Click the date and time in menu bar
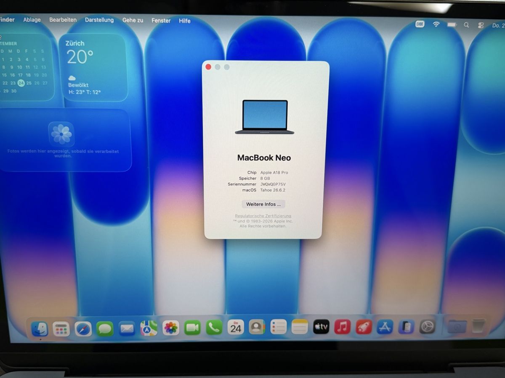 (498, 26)
